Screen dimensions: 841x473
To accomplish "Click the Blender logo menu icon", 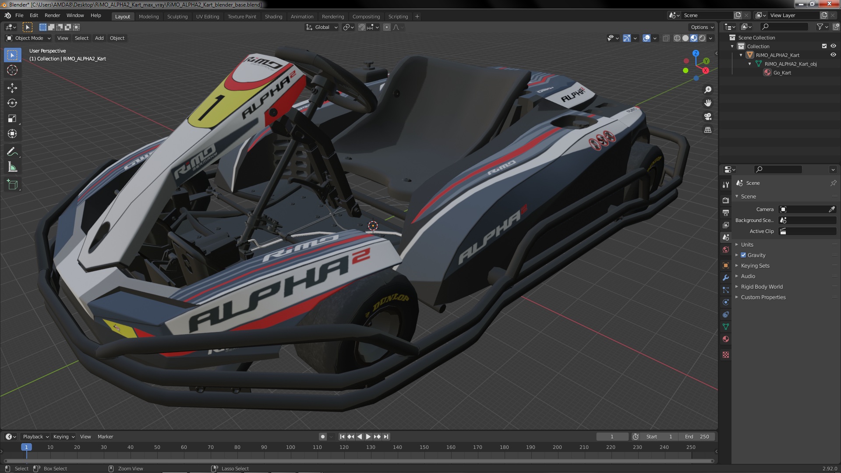I will 7,15.
